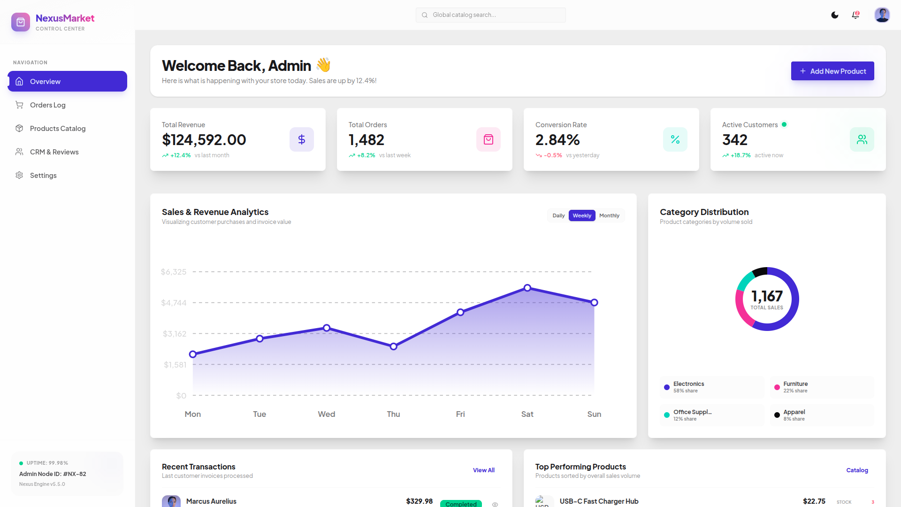
Task: Select the Weekly chart range
Action: pos(582,215)
